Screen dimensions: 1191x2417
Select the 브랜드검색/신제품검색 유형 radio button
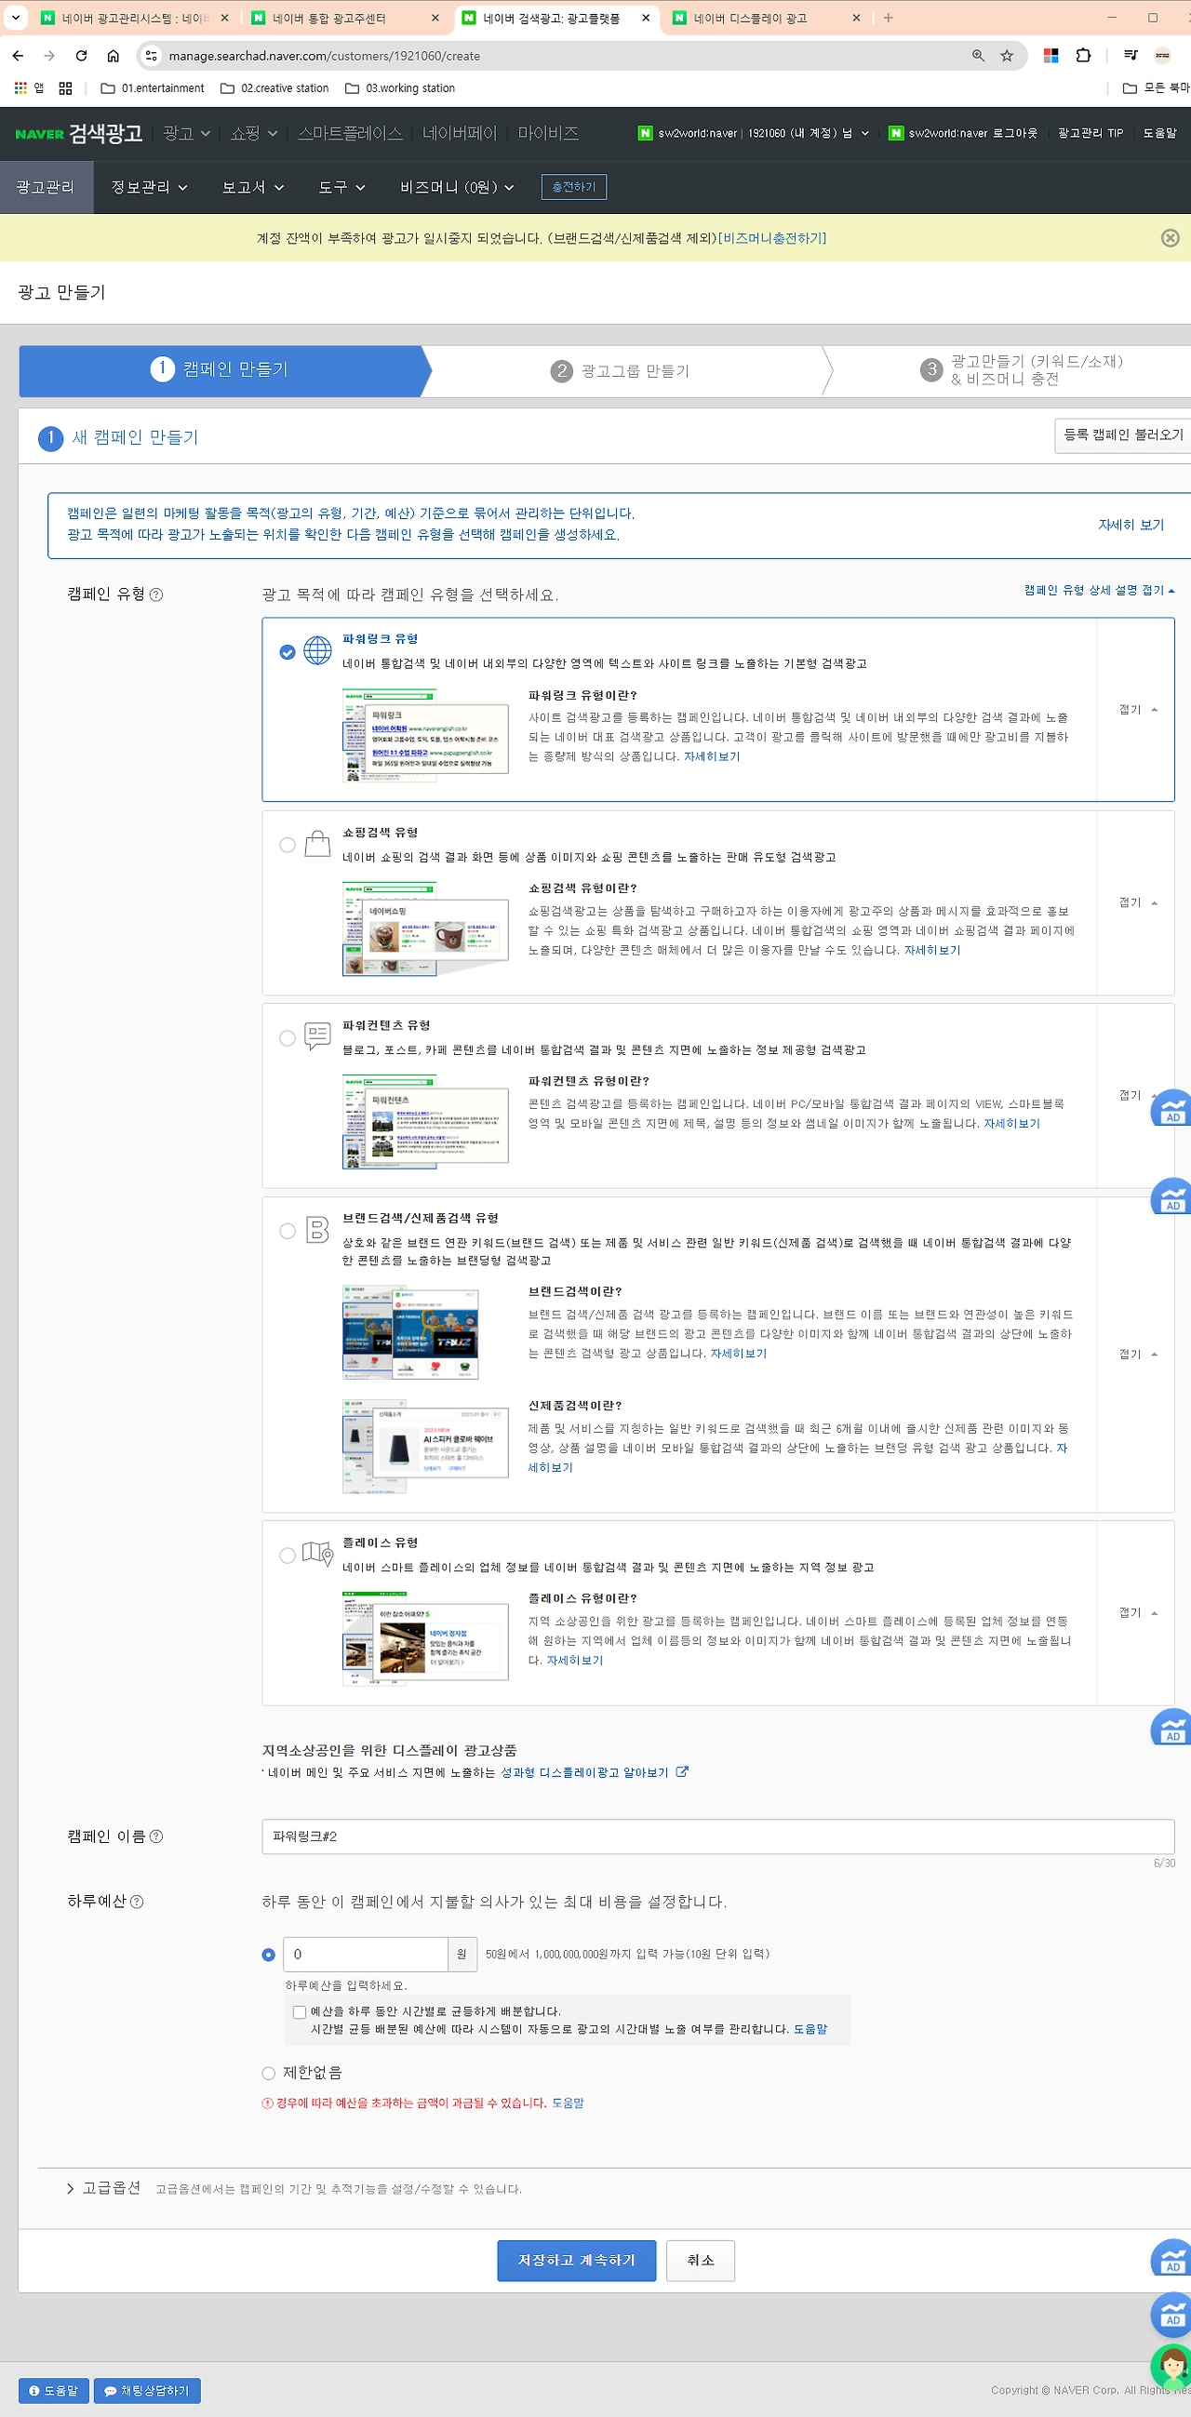[288, 1232]
